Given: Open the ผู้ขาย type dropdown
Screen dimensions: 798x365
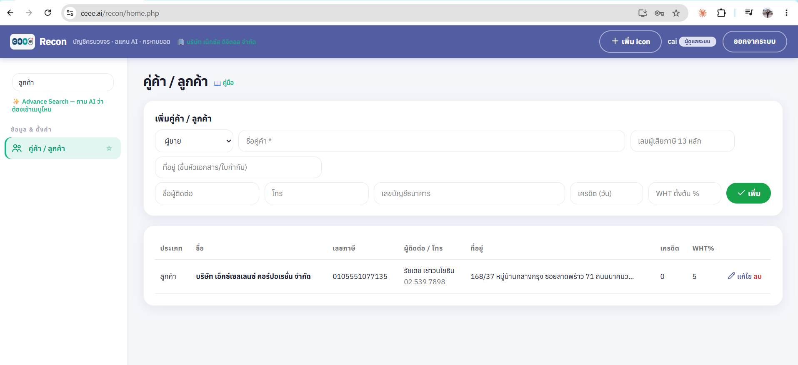Looking at the screenshot, I should 194,141.
